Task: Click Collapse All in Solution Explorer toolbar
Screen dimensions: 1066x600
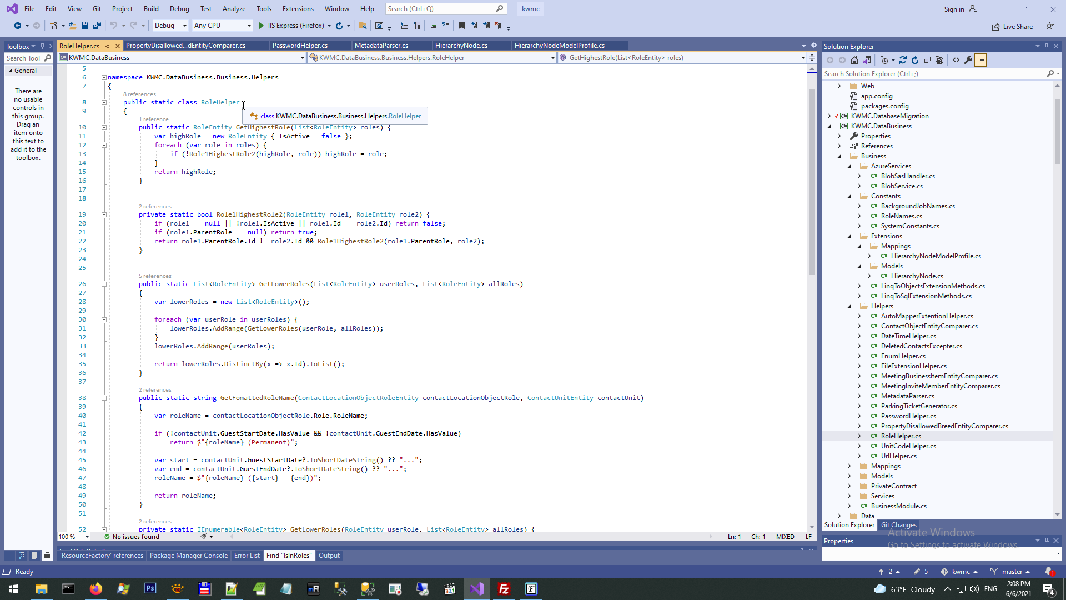Action: coord(927,60)
